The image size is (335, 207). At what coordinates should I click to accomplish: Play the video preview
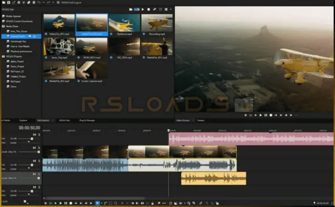coord(261,115)
